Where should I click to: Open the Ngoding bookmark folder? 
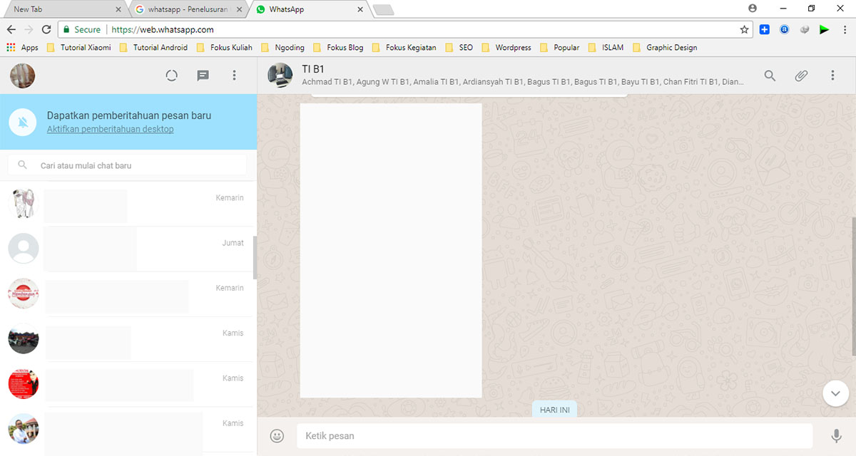click(283, 47)
